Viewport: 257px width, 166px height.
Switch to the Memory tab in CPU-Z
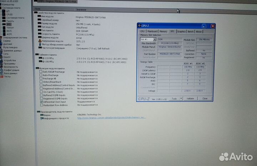point(163,31)
